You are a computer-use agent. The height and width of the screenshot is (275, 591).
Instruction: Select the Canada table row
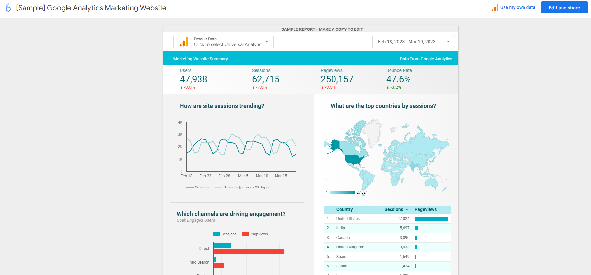tap(388, 238)
